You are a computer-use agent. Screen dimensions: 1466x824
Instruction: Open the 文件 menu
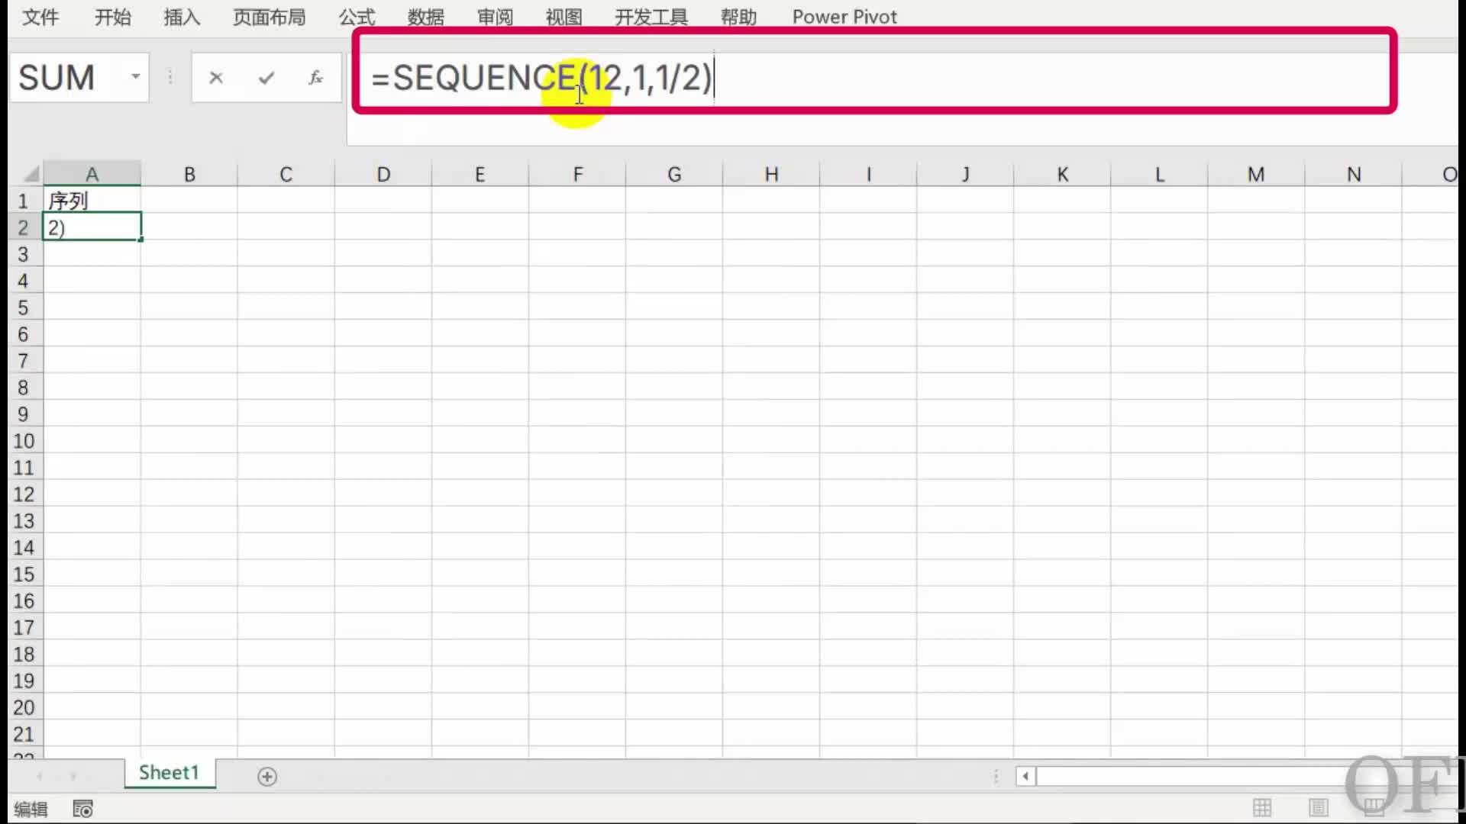click(x=40, y=17)
